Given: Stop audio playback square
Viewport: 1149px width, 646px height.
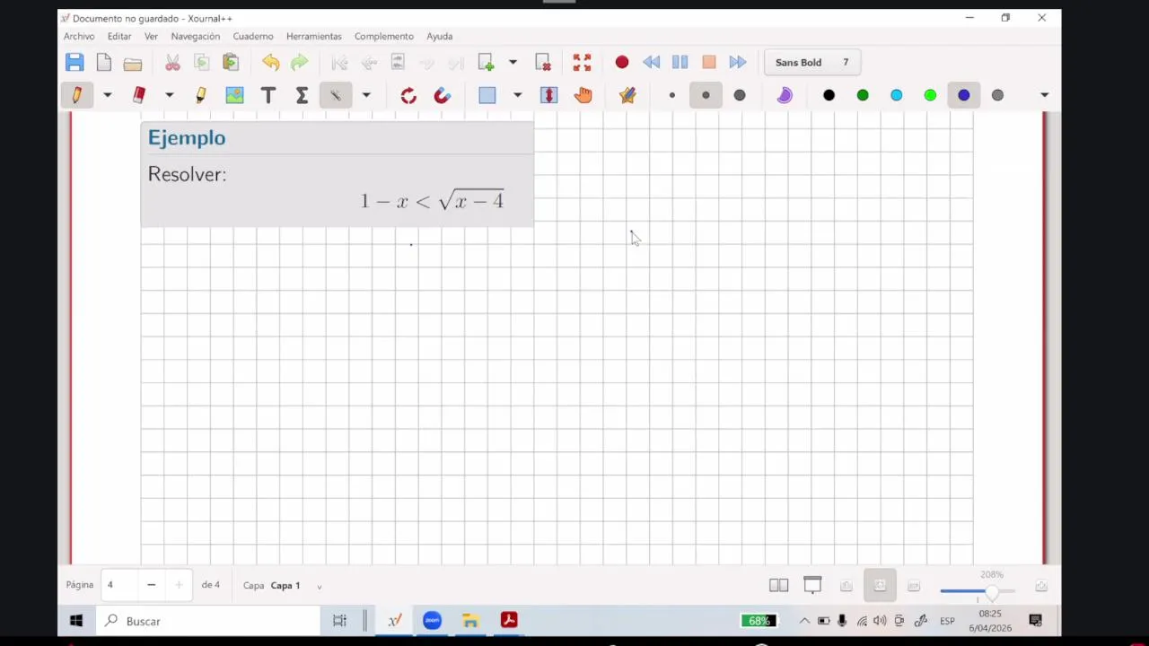Looking at the screenshot, I should pyautogui.click(x=709, y=63).
